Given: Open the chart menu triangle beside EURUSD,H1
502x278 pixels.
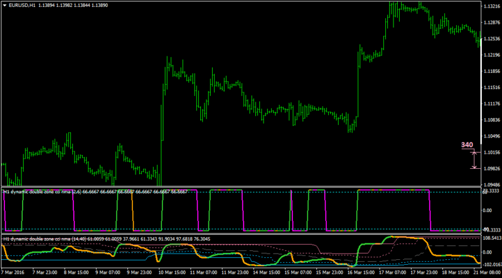Looking at the screenshot, I should click(4, 5).
